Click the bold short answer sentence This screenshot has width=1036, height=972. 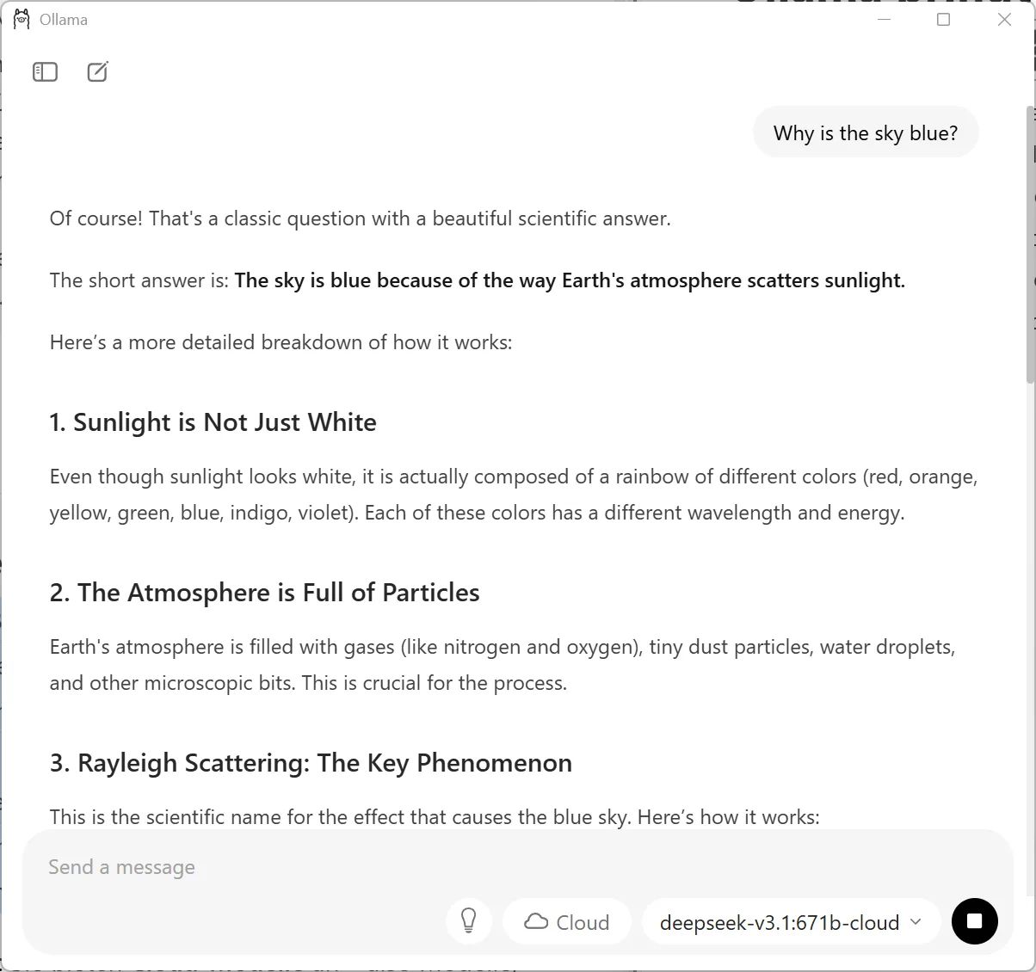(570, 280)
